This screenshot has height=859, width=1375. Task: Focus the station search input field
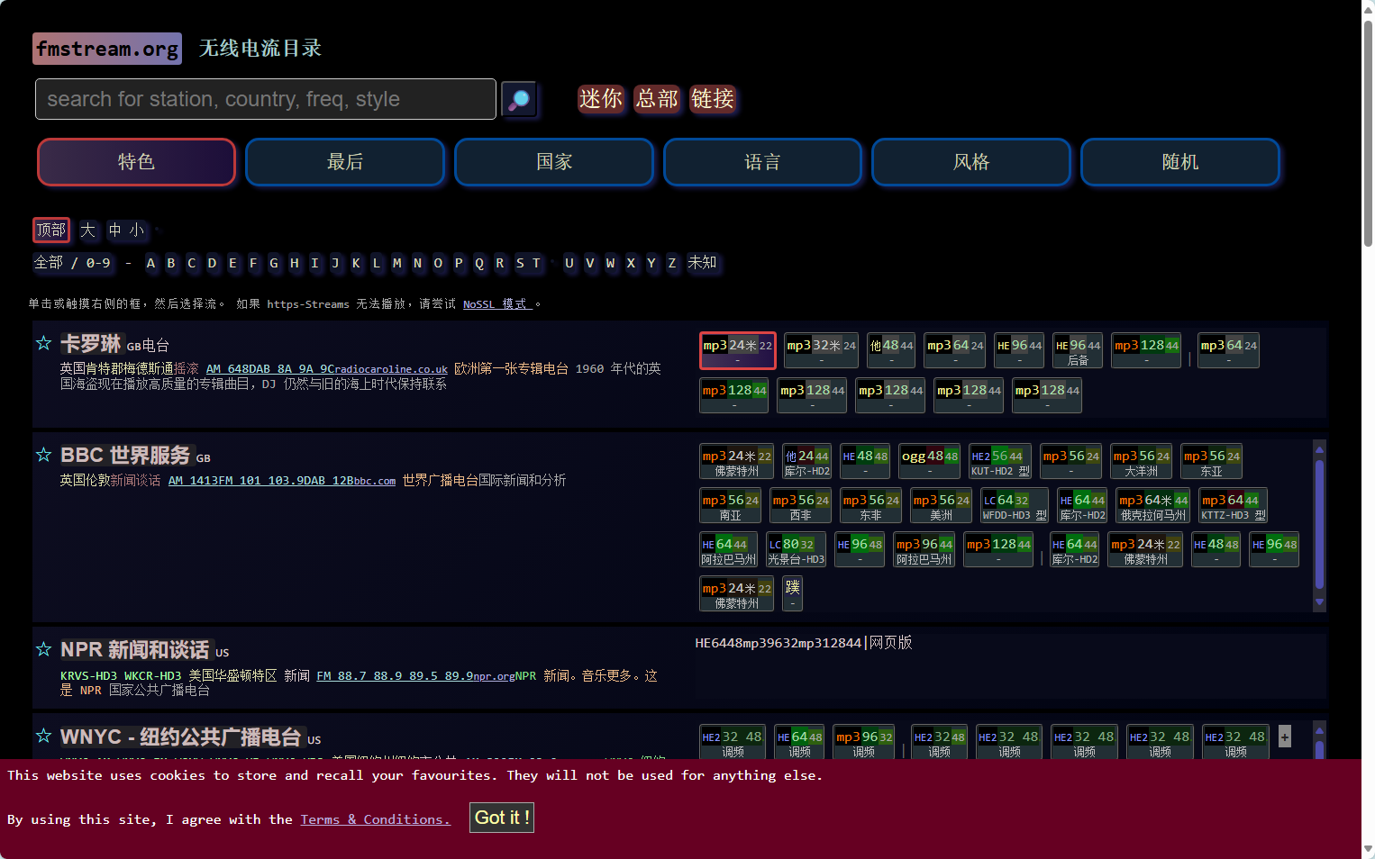coord(266,99)
